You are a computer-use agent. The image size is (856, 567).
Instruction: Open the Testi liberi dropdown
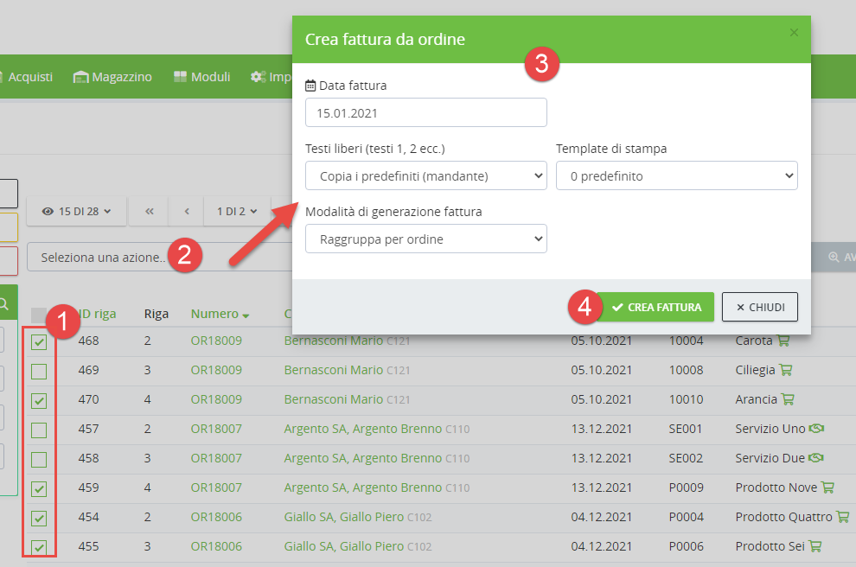click(425, 176)
